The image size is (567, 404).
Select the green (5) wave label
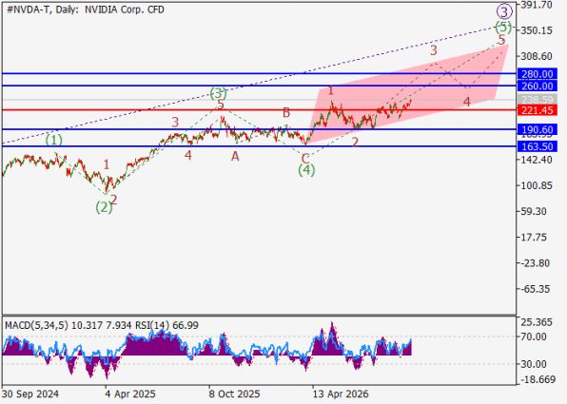coord(503,27)
